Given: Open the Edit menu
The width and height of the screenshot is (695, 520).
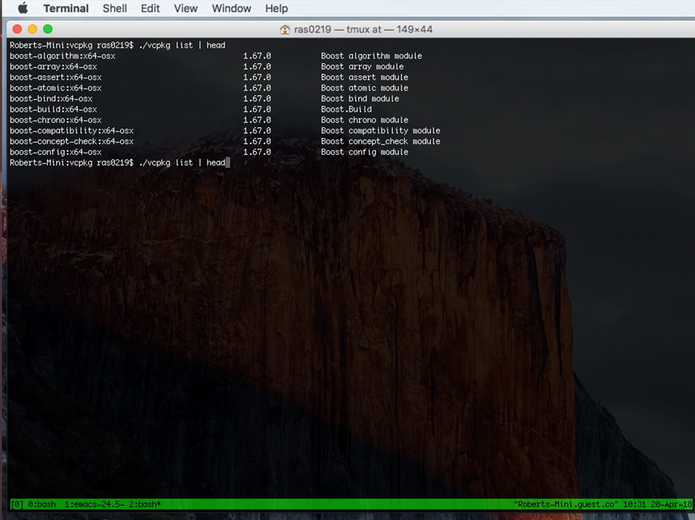Looking at the screenshot, I should coord(150,8).
